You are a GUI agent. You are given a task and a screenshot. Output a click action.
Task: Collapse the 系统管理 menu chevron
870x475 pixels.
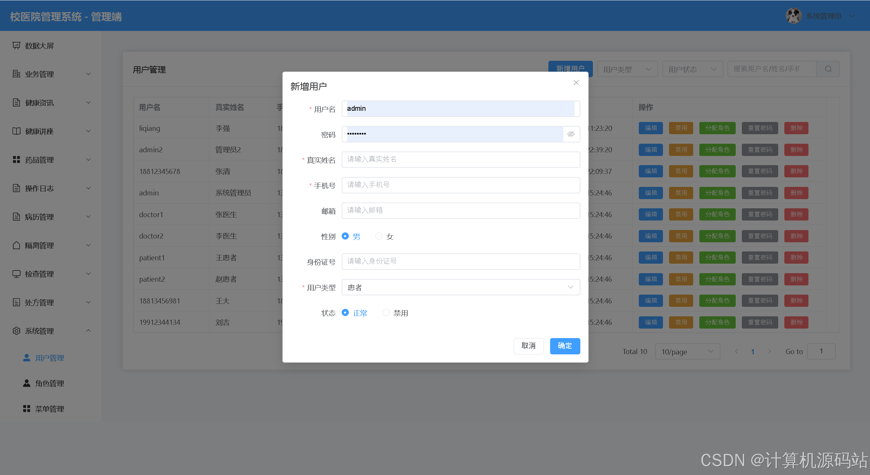point(88,331)
